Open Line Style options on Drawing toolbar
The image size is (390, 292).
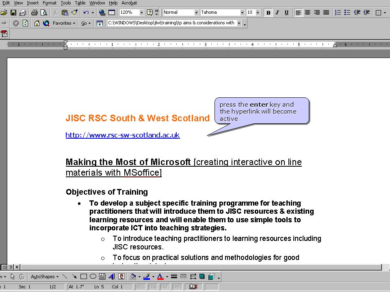pyautogui.click(x=174, y=276)
